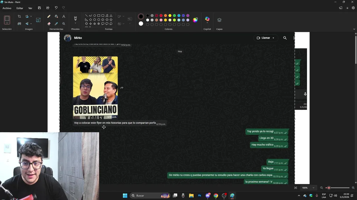Click the Goblinciano flyer image
This screenshot has height=200, width=357.
[x=95, y=88]
